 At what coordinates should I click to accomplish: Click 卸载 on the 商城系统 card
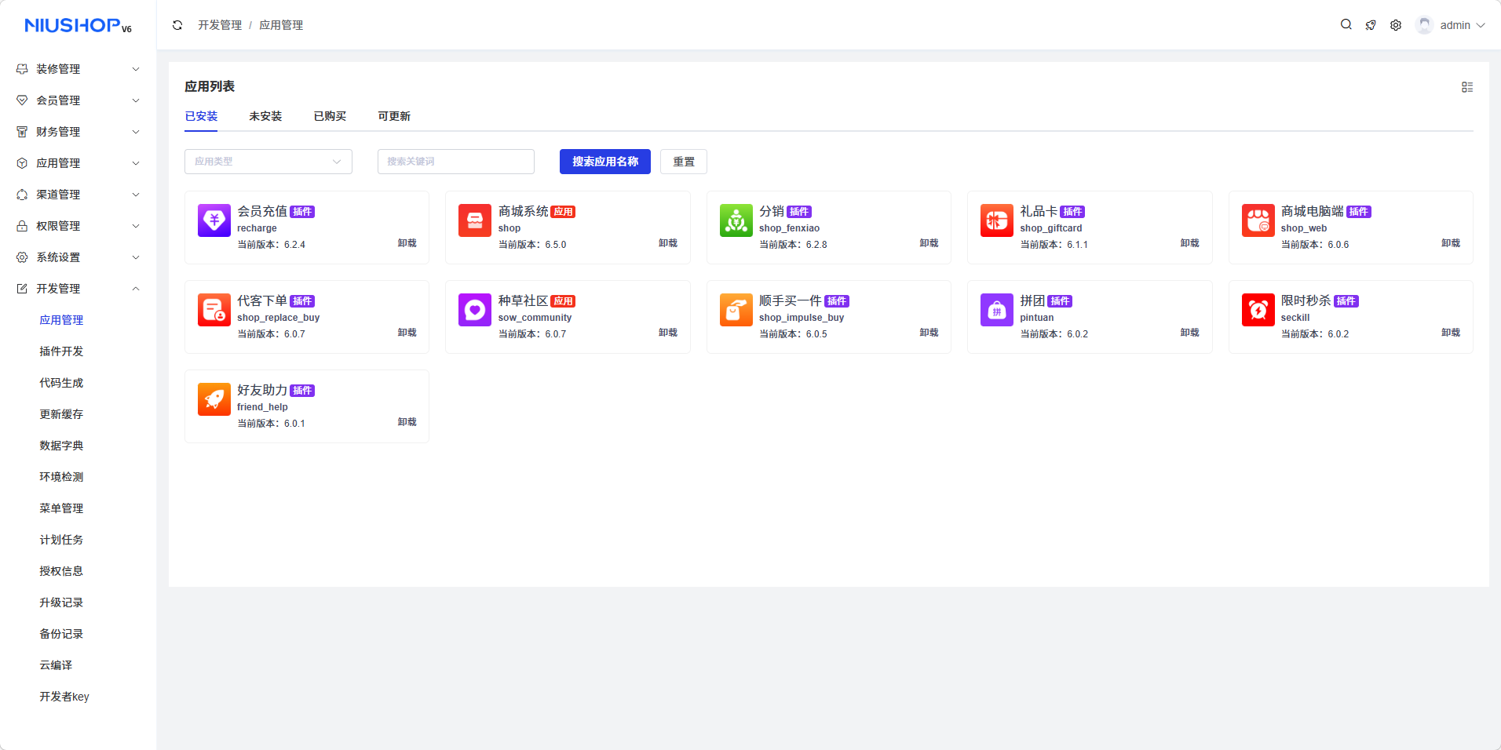coord(667,243)
